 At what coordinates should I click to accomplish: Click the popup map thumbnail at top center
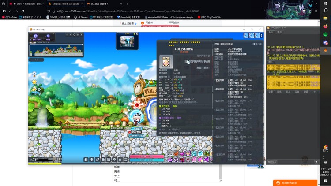click(127, 41)
